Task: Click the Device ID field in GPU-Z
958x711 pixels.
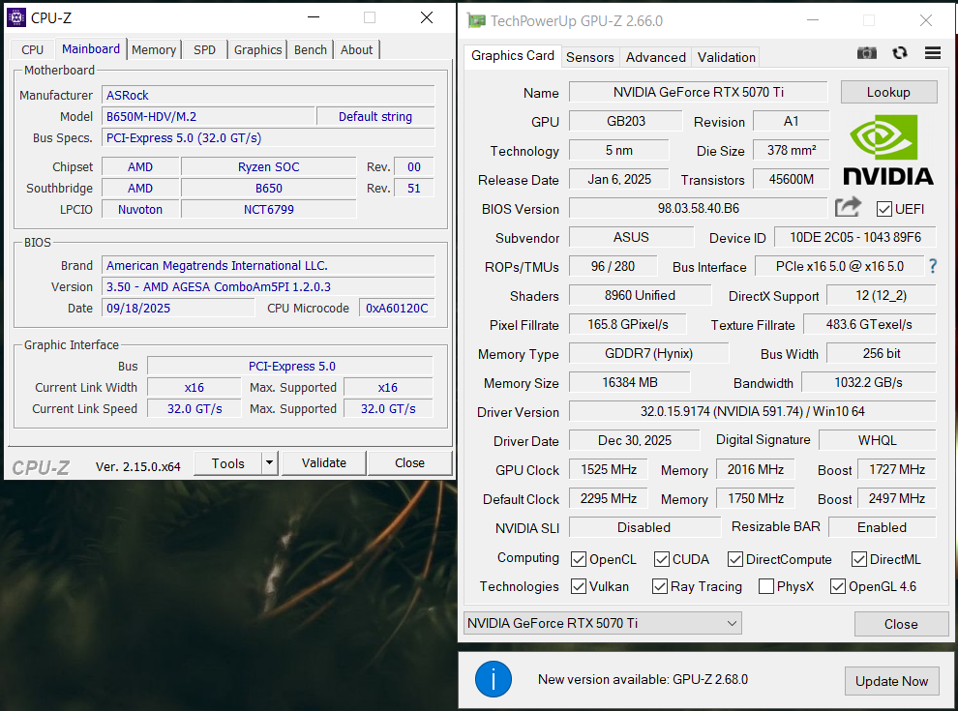Action: (854, 237)
